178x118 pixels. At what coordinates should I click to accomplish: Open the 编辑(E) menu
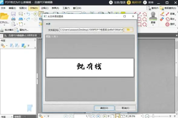tap(12, 8)
